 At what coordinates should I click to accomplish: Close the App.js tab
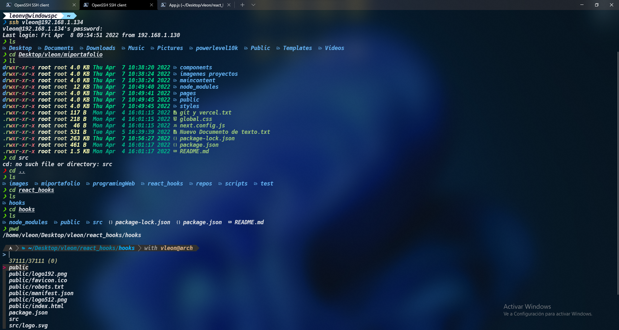point(229,5)
